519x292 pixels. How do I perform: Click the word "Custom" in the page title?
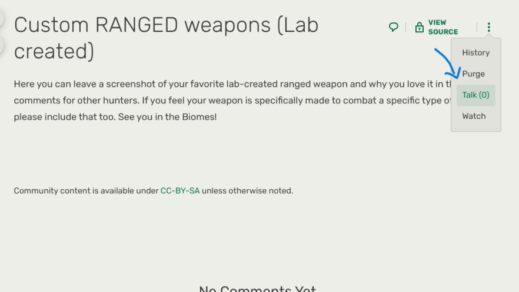[x=51, y=25]
